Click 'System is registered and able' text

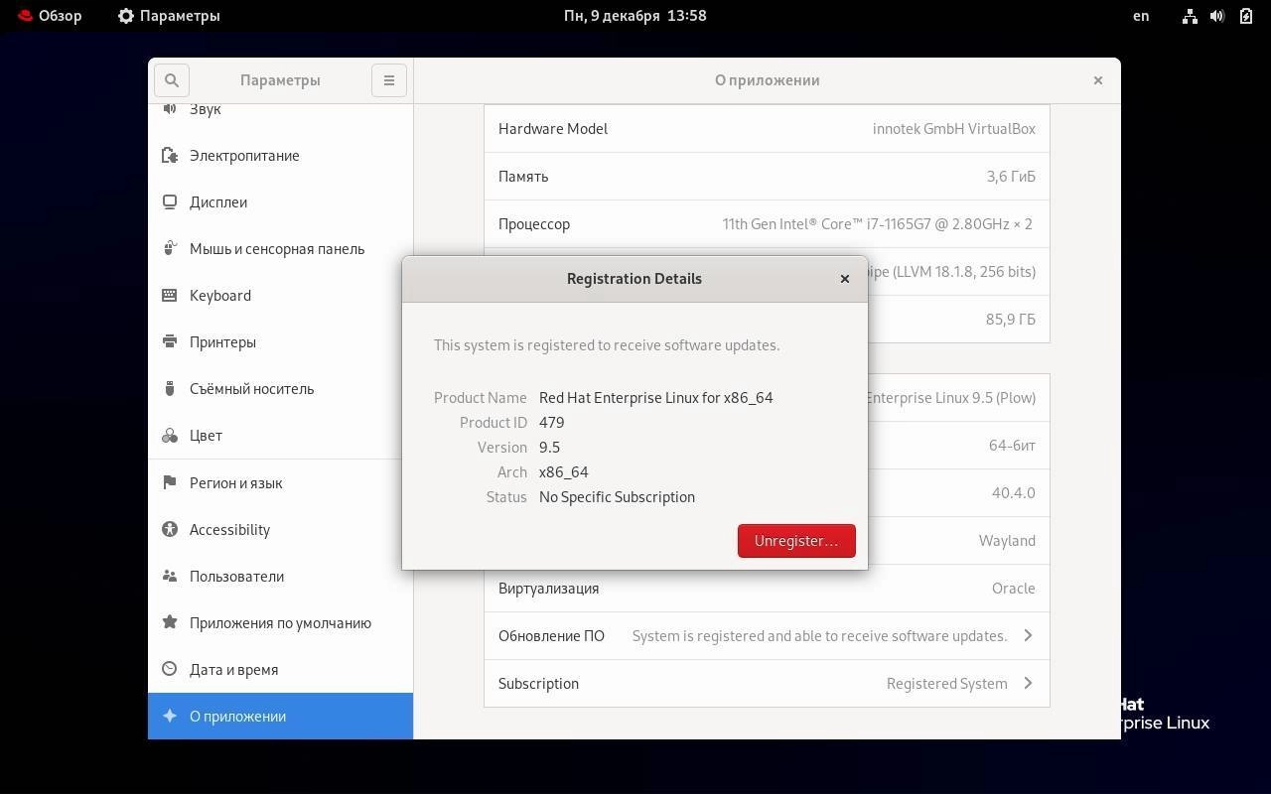pyautogui.click(x=819, y=635)
